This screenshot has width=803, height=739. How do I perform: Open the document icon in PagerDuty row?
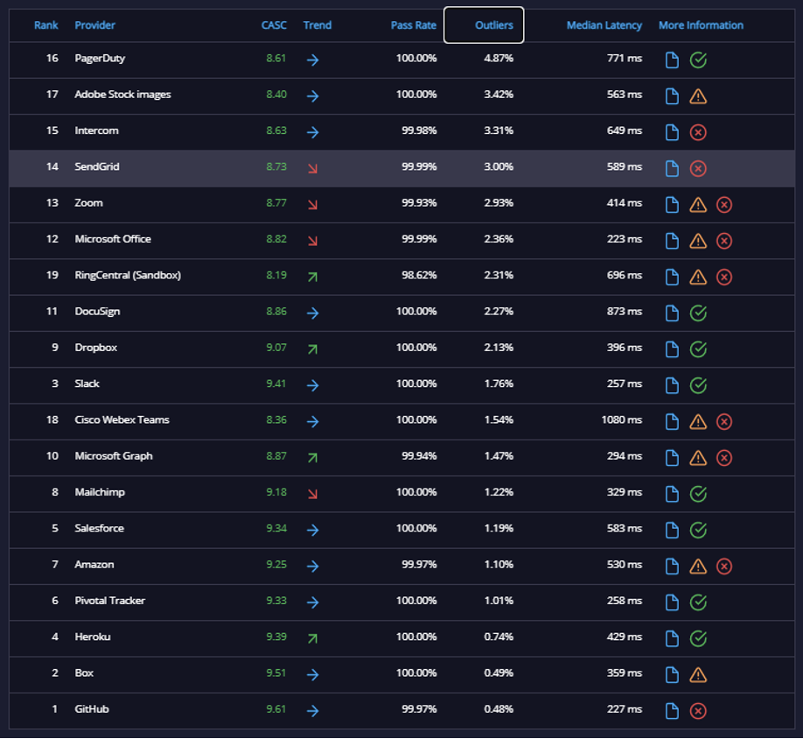(x=672, y=60)
